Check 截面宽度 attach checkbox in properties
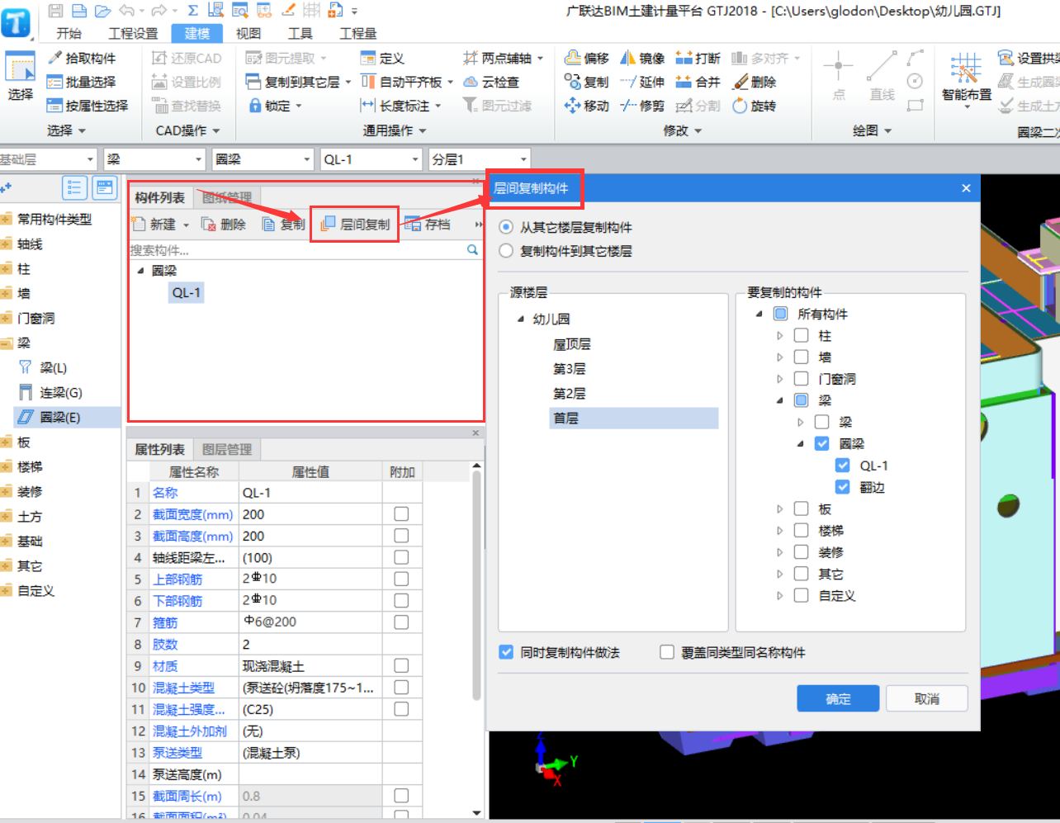Viewport: 1060px width, 823px height. click(401, 513)
